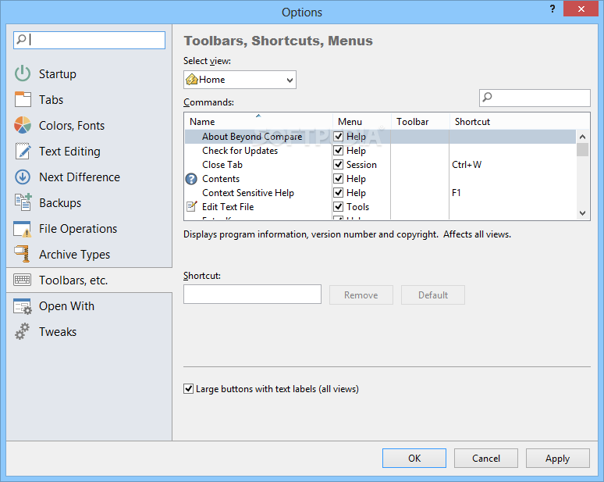Click the Open With gear-window icon
Viewport: 604px width, 482px height.
point(23,306)
